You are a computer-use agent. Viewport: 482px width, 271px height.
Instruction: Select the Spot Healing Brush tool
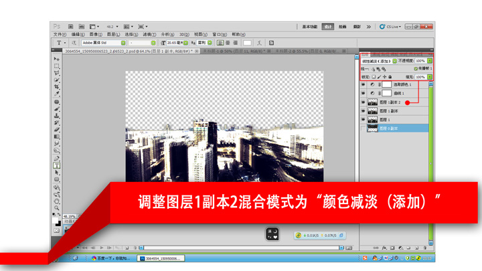[56, 102]
